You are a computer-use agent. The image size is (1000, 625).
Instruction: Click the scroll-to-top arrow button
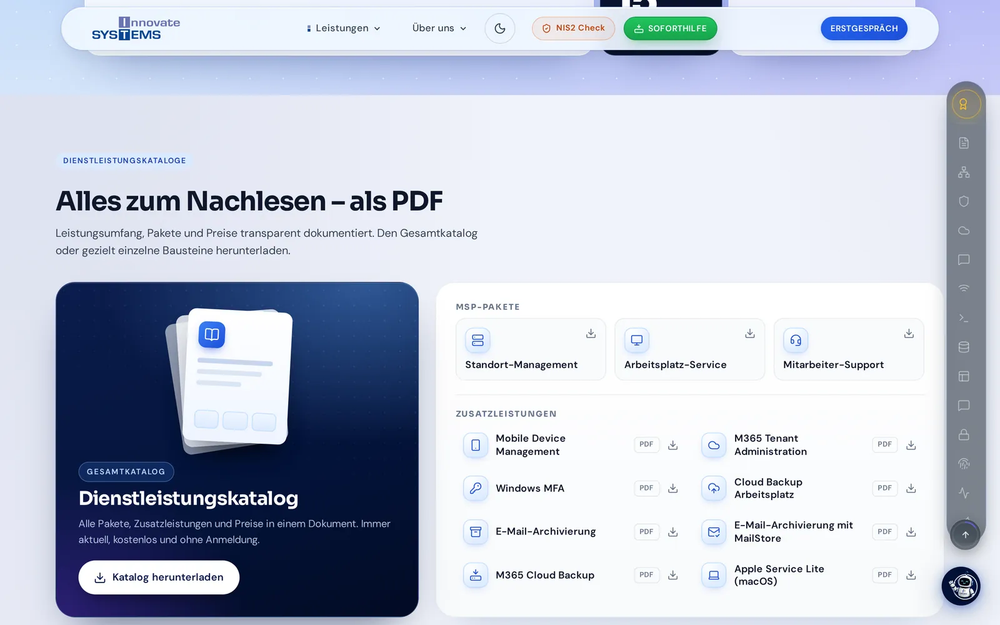click(965, 534)
